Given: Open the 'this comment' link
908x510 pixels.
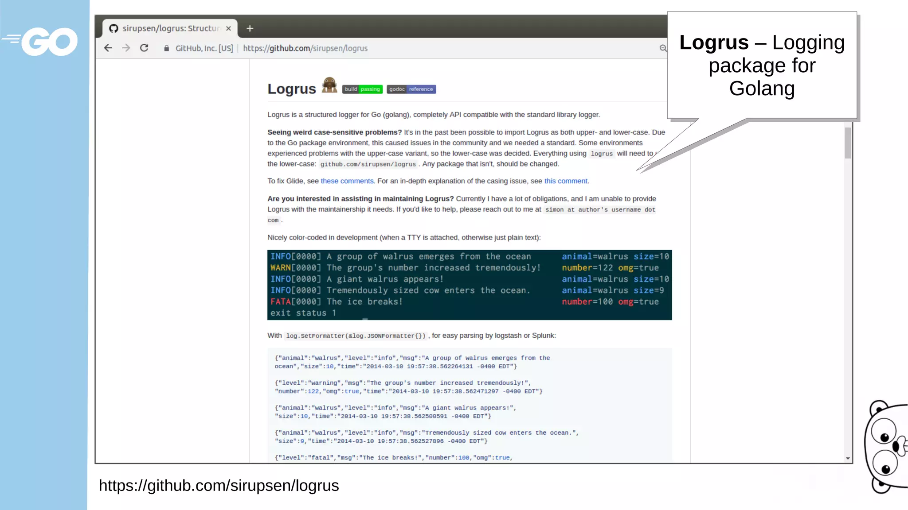Looking at the screenshot, I should tap(565, 181).
